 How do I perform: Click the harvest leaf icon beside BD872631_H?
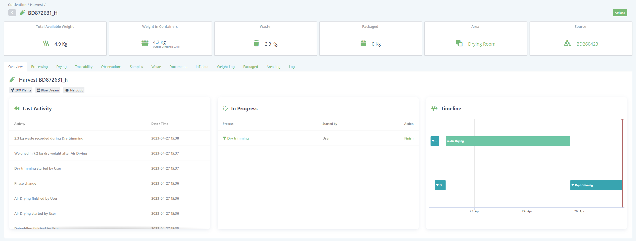click(x=22, y=13)
